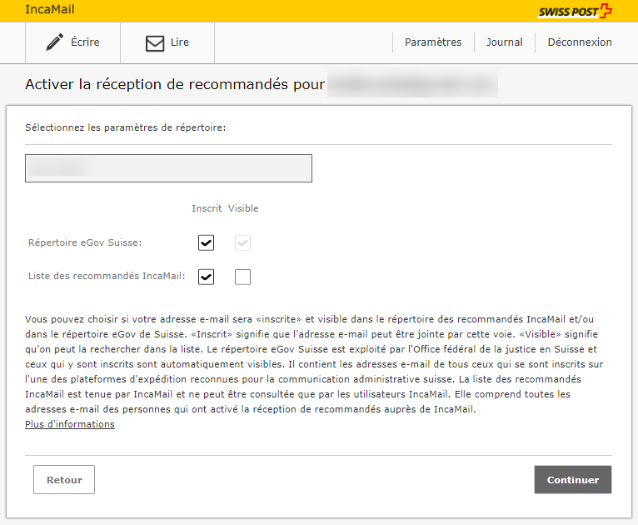Enable Visible for Liste des recommandés IncaMail
The image size is (638, 525).
pyautogui.click(x=242, y=277)
